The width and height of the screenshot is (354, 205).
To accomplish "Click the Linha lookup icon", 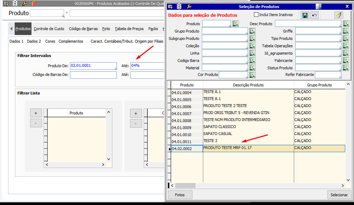I will (x=252, y=53).
